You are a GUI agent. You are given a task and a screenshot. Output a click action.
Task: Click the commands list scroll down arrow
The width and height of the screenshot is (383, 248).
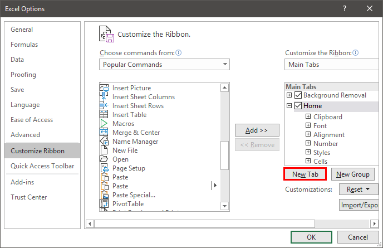click(x=224, y=206)
